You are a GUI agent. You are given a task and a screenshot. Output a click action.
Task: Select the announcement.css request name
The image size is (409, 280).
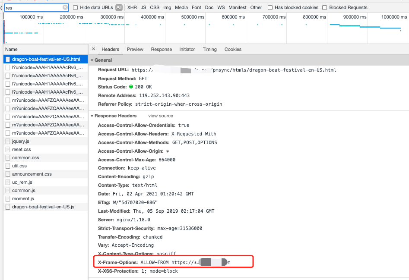32,174
